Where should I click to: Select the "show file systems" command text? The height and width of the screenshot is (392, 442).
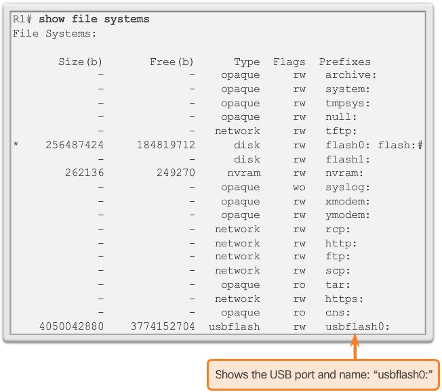[x=94, y=19]
